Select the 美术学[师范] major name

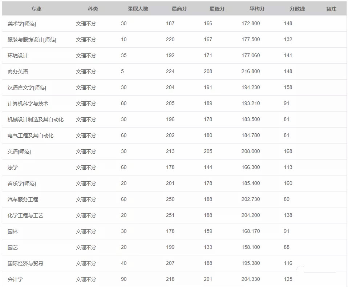pos(21,24)
